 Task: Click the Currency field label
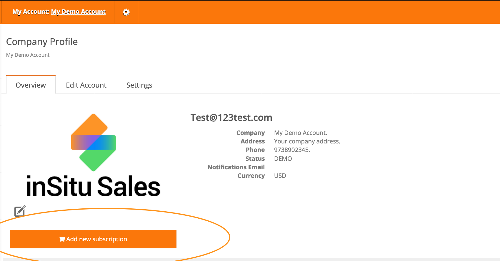(x=251, y=176)
